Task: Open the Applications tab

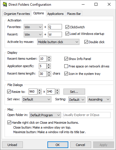Action: pos(55,14)
